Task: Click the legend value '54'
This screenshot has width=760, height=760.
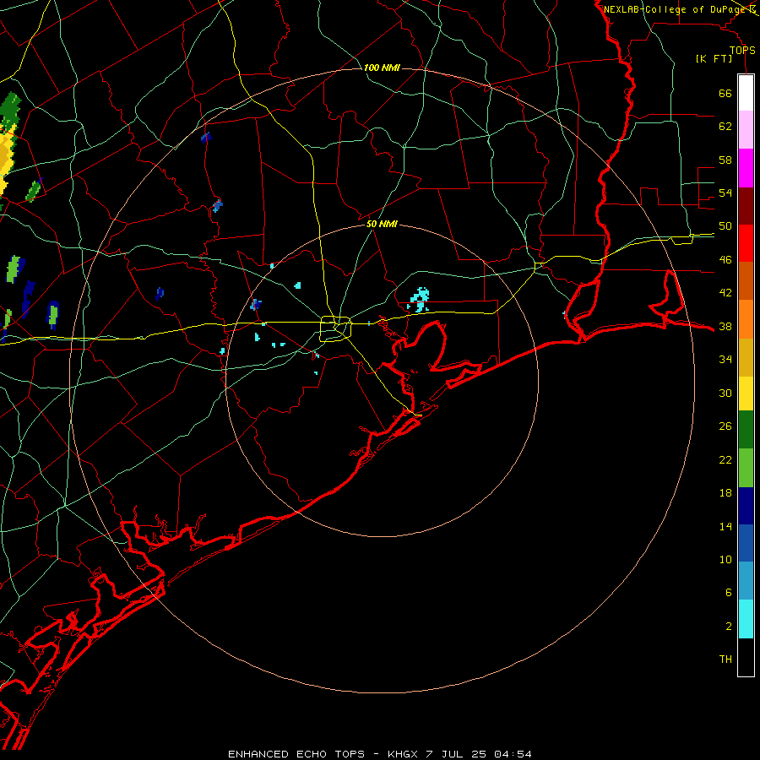Action: pyautogui.click(x=725, y=193)
